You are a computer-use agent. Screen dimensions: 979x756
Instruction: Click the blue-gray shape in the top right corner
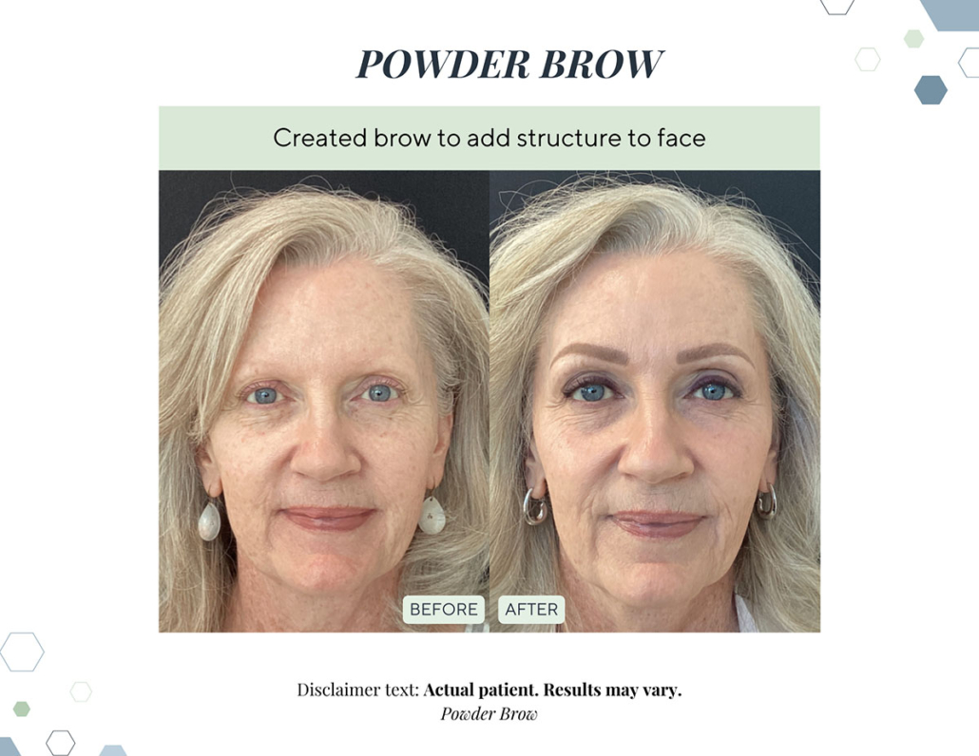click(x=950, y=15)
